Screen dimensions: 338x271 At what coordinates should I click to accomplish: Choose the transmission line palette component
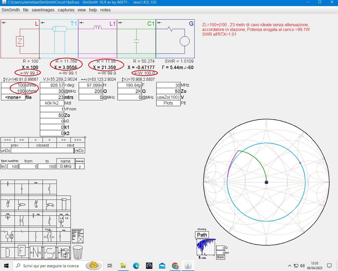tap(64, 203)
